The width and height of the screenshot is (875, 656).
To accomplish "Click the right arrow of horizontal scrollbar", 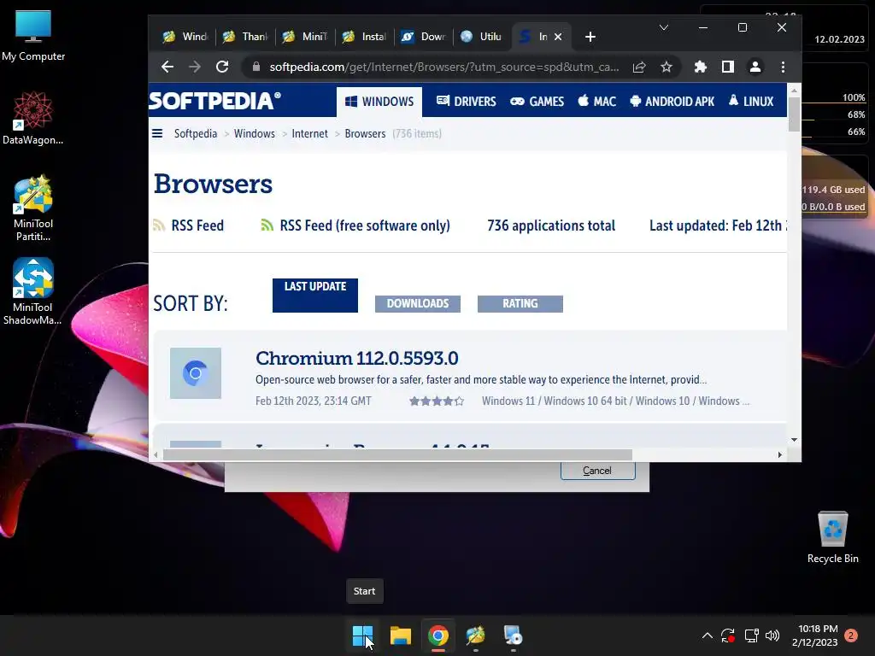I will tap(779, 455).
